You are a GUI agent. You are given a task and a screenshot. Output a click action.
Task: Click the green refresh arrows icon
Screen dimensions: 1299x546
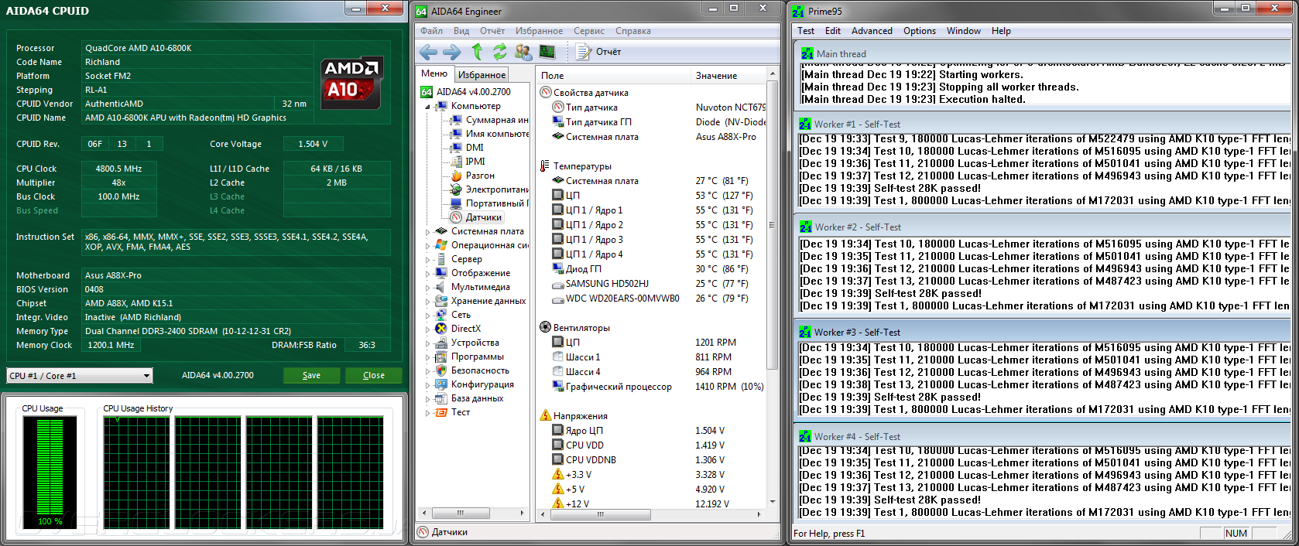pos(499,52)
